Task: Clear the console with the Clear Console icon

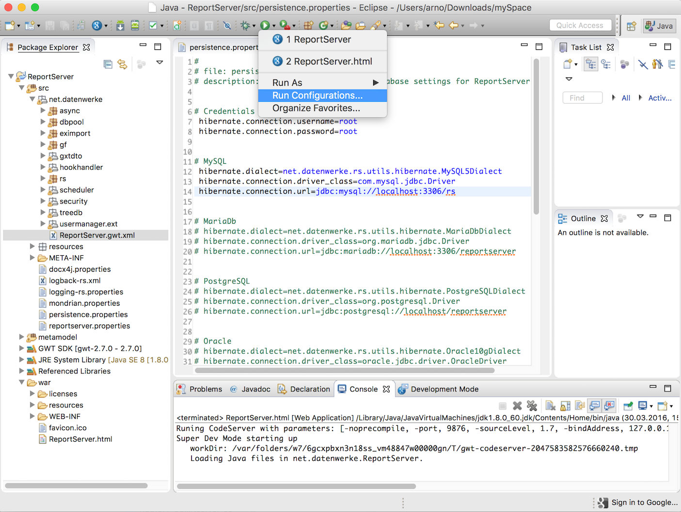Action: [551, 406]
